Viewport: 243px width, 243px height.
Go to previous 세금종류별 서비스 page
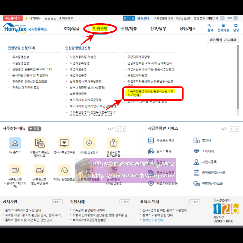pos(231,129)
